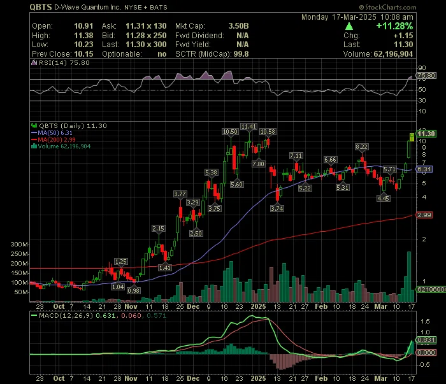This screenshot has width=446, height=384.
Task: Click the 7.80 low price label
Action: click(258, 164)
